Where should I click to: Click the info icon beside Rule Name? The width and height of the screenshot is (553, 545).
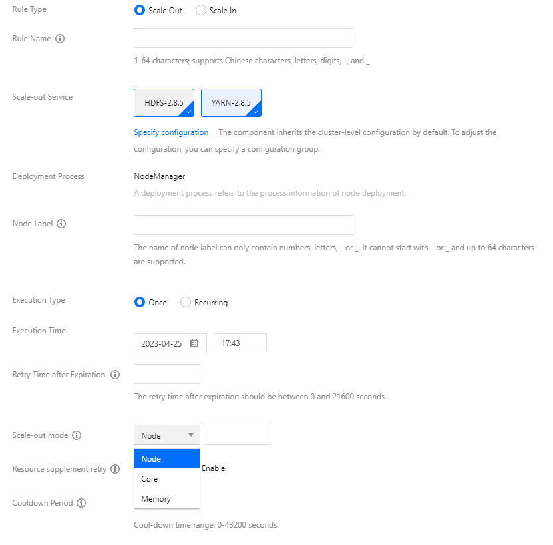[60, 39]
